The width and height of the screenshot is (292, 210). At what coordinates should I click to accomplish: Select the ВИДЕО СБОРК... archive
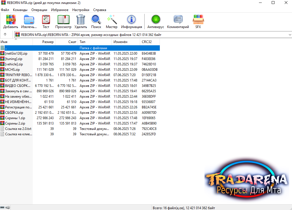click(x=18, y=86)
